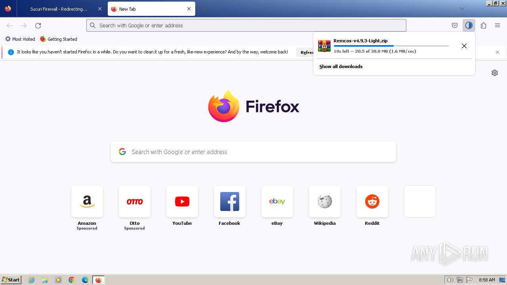Launch Windows Media Player from taskbar
Viewport: 507px width, 285px height.
click(58, 280)
